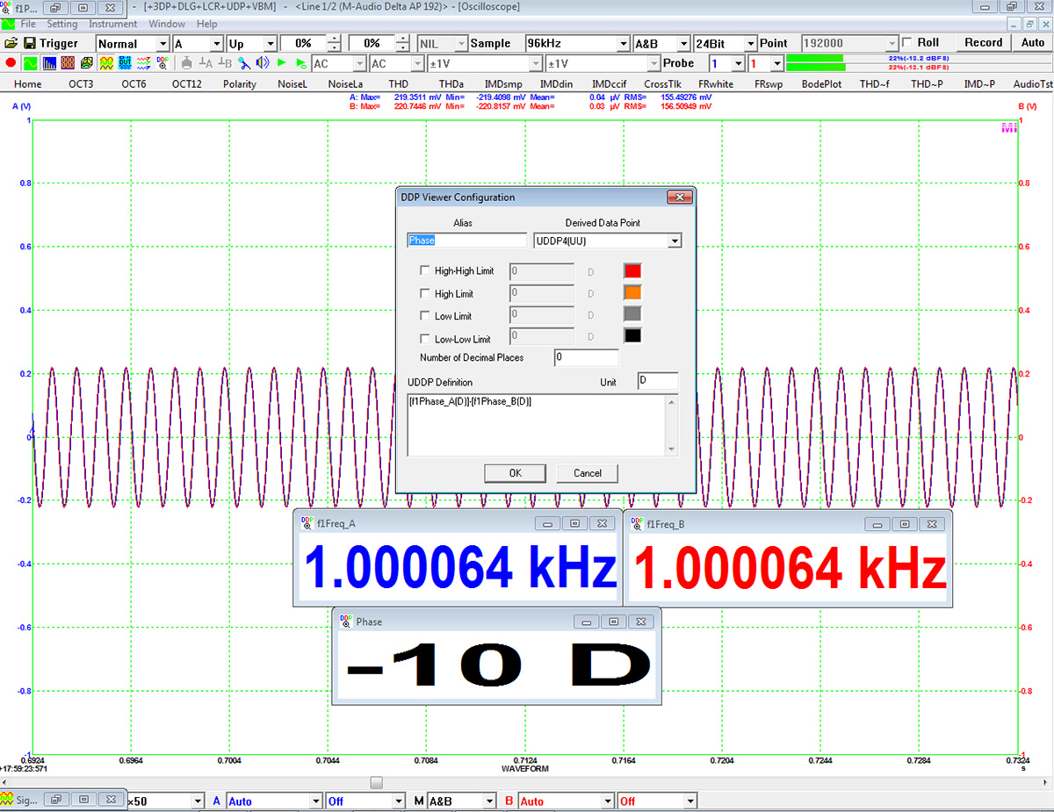Open the Normal trigger mode dropdown
1054x812 pixels.
click(133, 43)
